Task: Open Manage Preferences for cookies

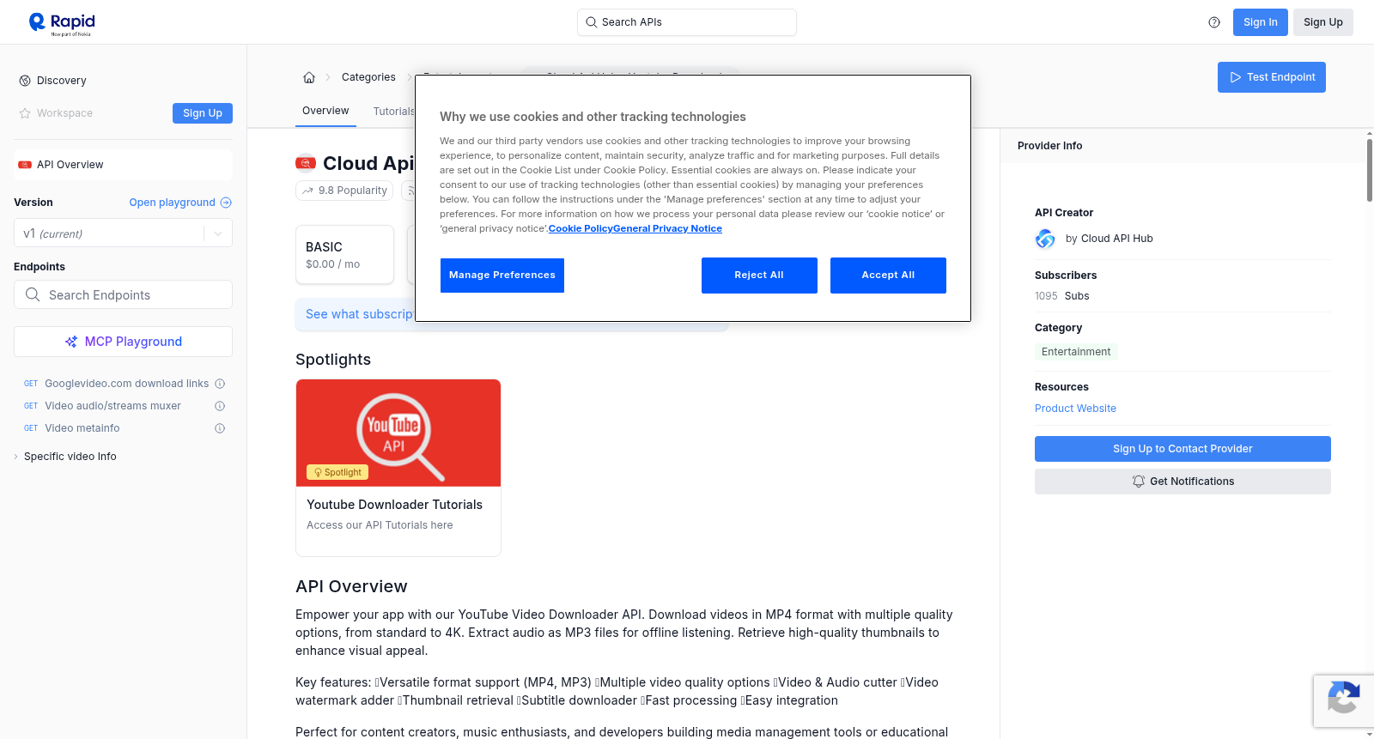Action: [502, 276]
